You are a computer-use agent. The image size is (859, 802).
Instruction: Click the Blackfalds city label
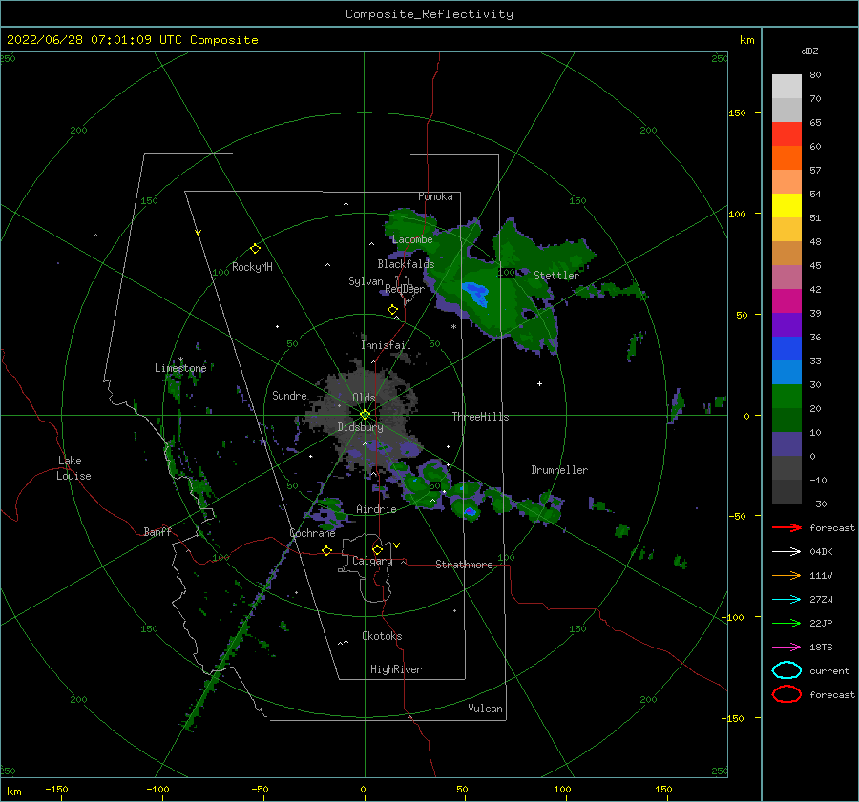406,264
